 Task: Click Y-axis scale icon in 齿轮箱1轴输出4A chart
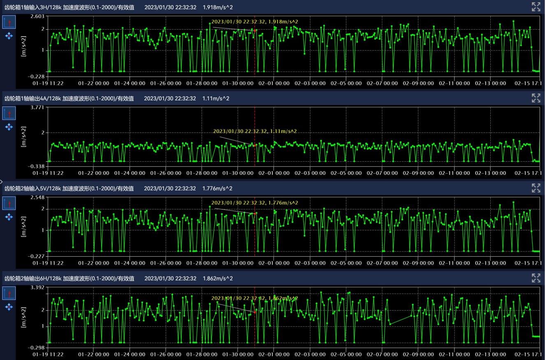click(9, 113)
